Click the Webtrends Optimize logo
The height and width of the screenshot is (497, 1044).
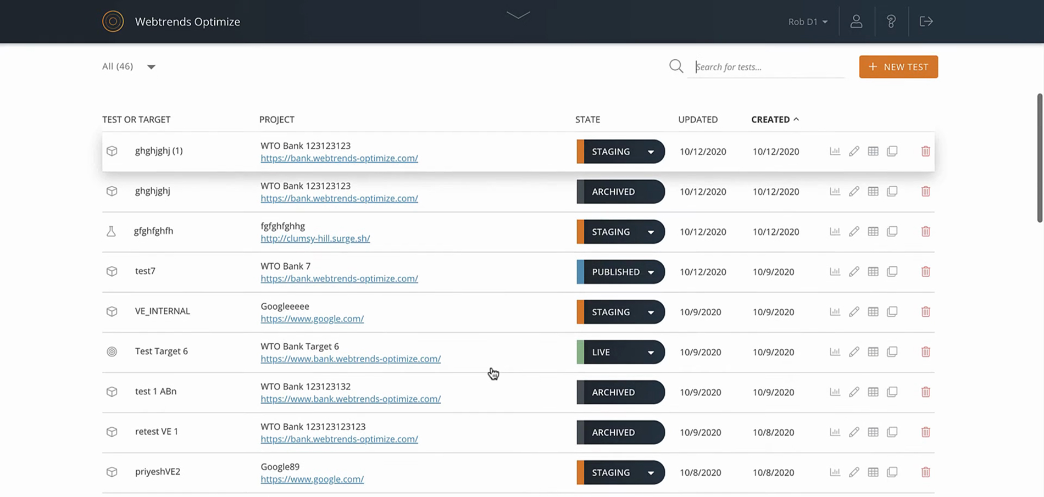click(113, 21)
